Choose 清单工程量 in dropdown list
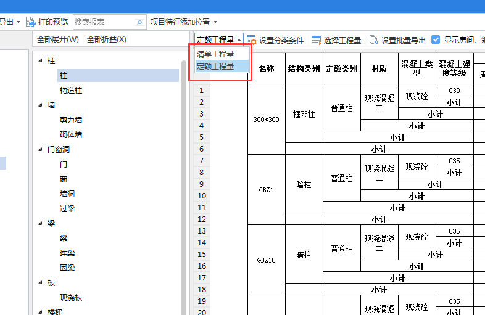The height and width of the screenshot is (315, 485). point(222,54)
